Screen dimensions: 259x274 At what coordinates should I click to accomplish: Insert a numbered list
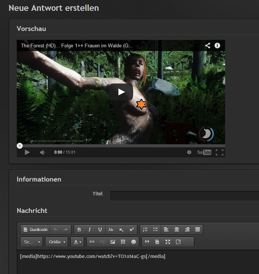(x=145, y=230)
